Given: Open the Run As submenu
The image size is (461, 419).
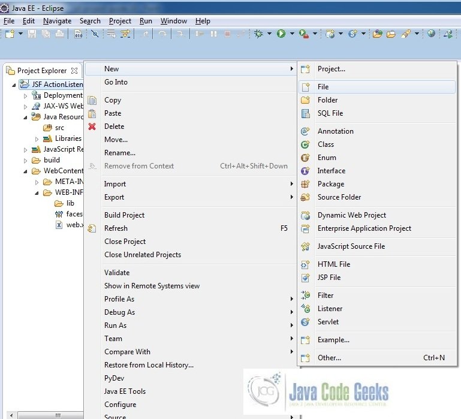Looking at the screenshot, I should coord(191,325).
